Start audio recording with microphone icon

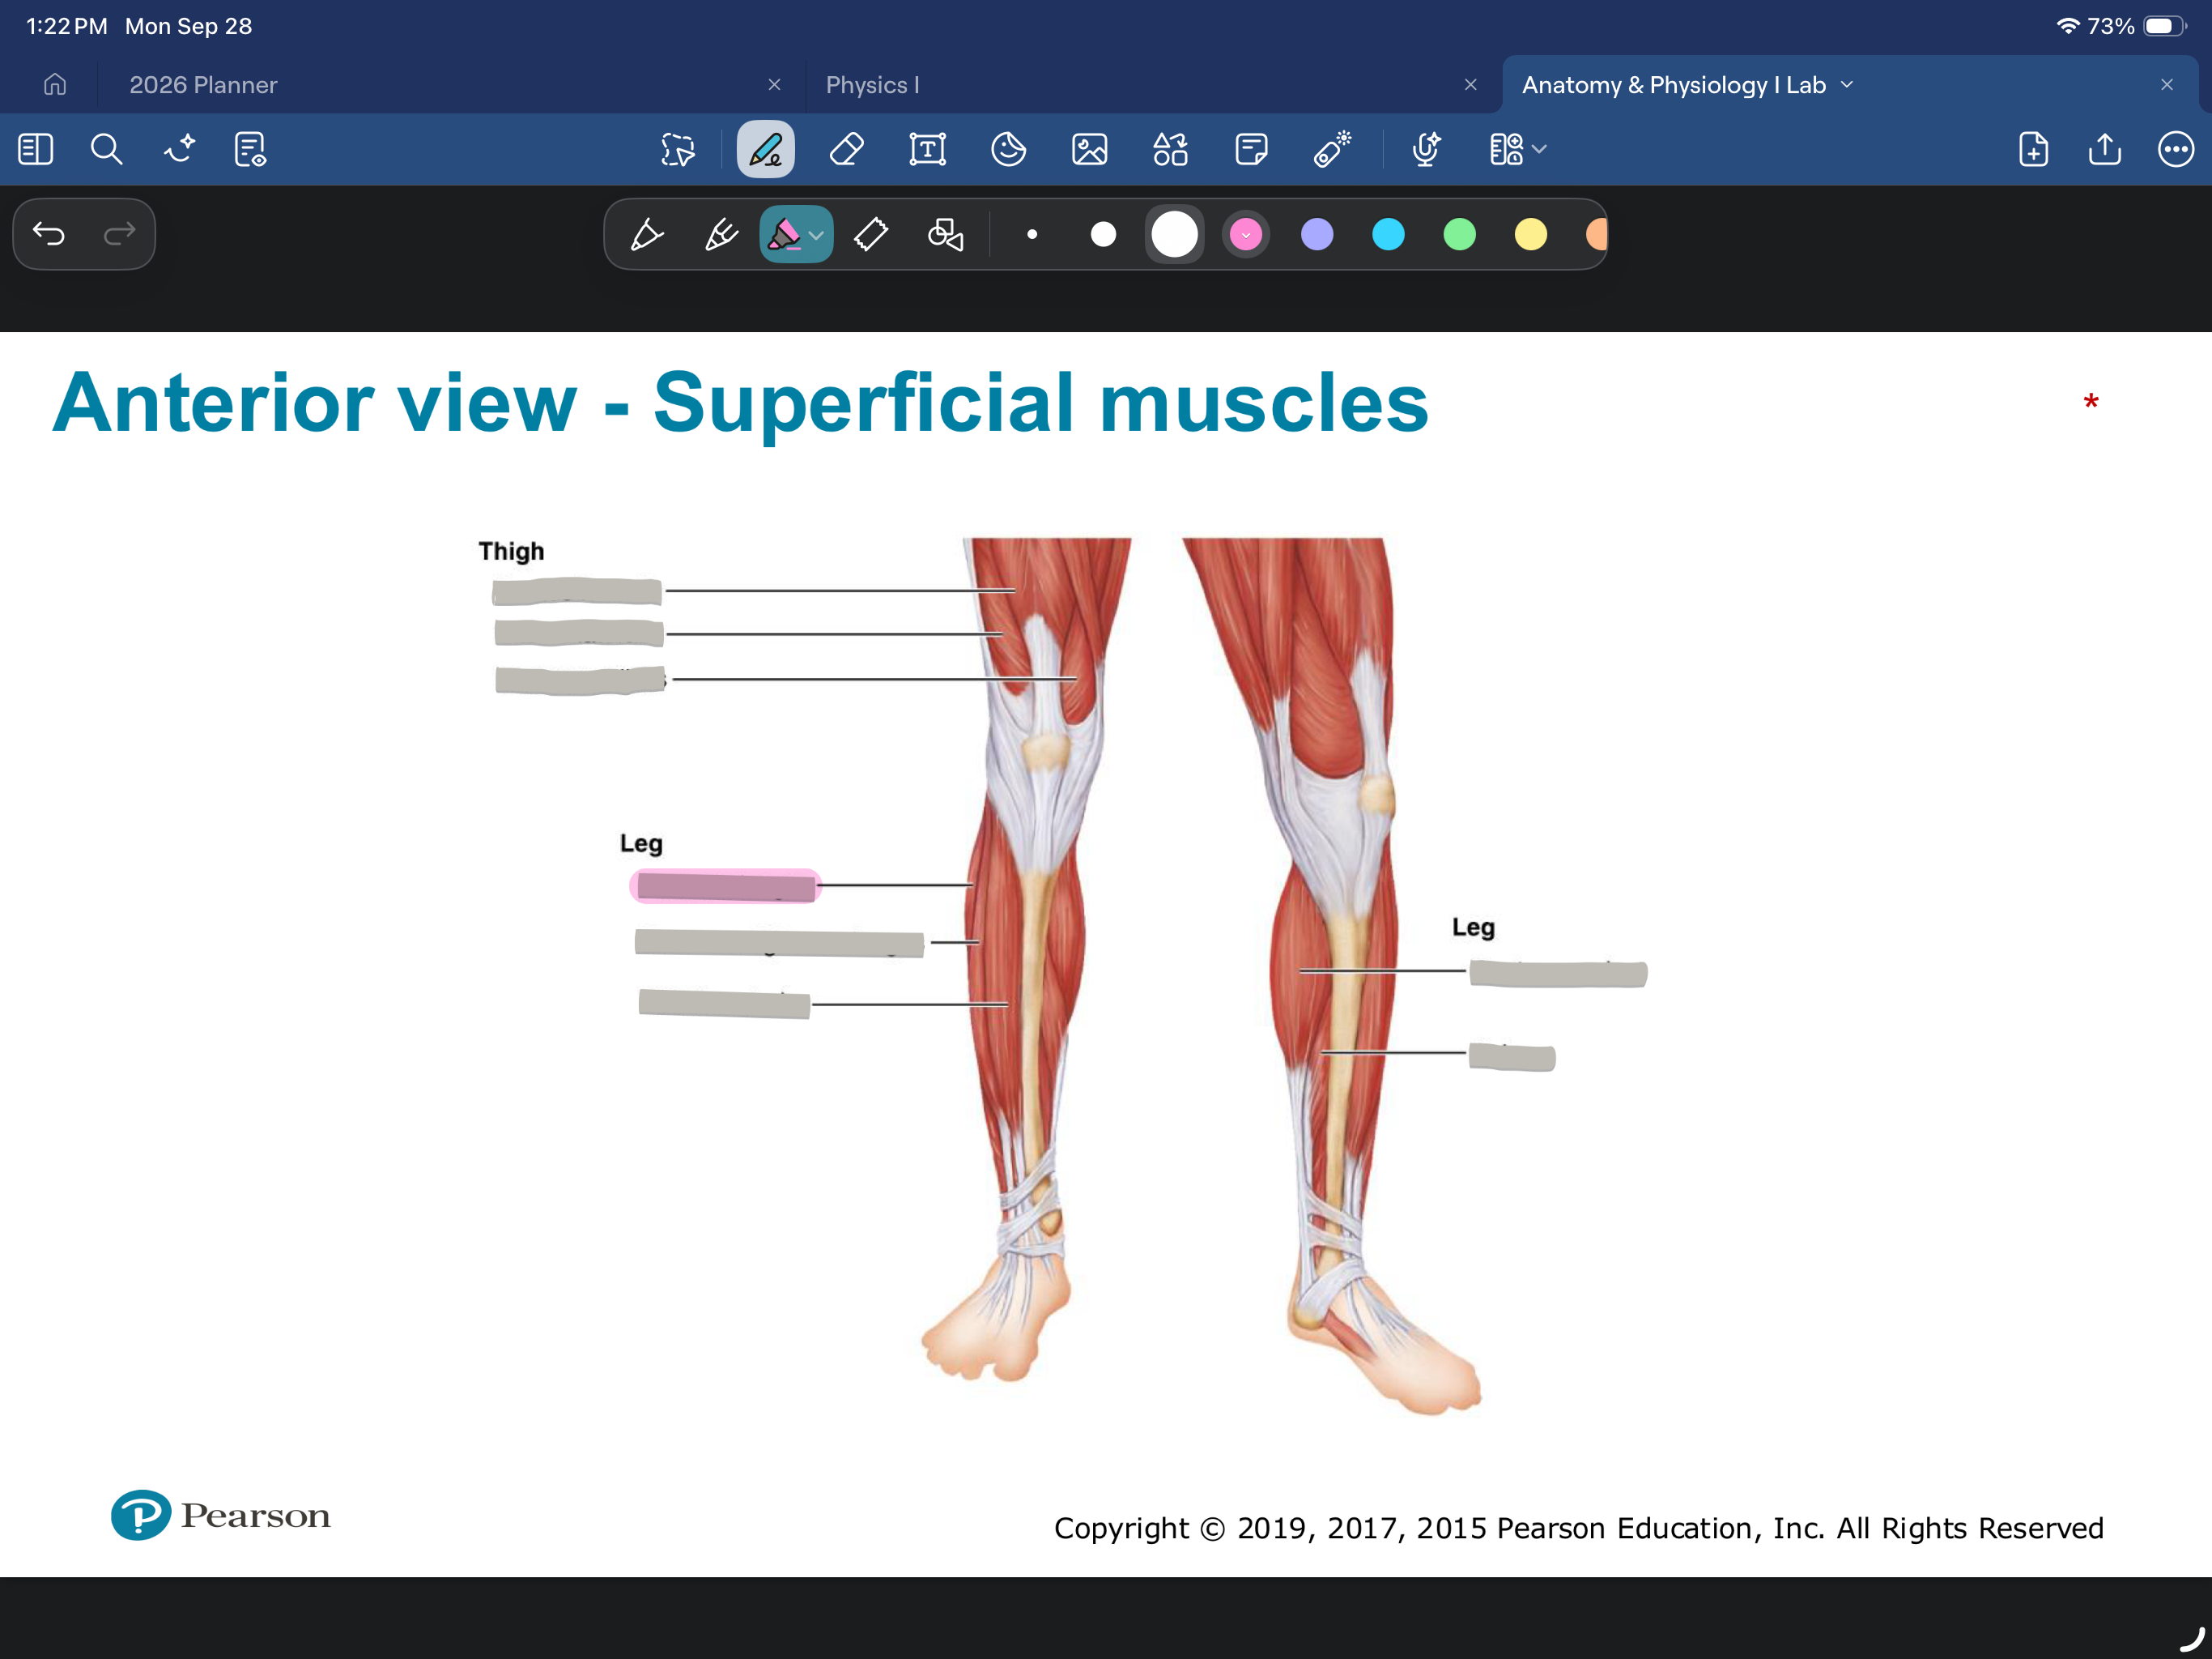[1426, 150]
